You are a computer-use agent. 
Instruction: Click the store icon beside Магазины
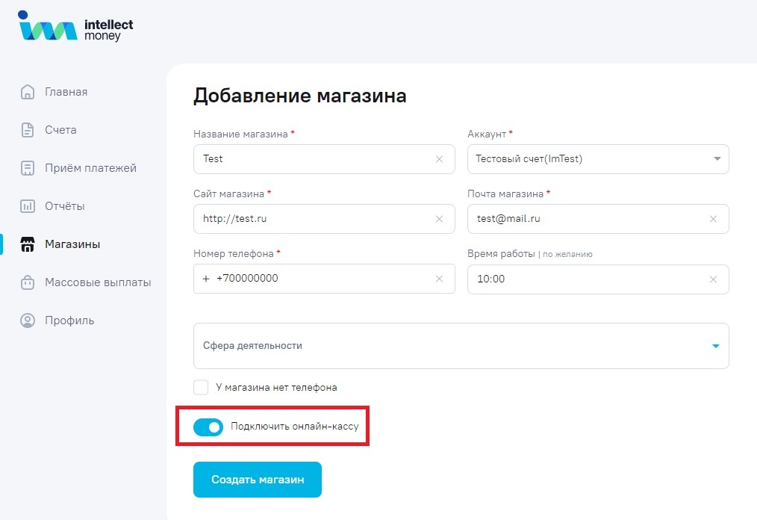point(28,244)
